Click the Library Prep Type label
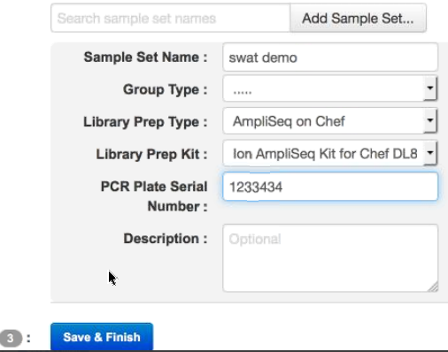The width and height of the screenshot is (448, 352). (x=145, y=122)
